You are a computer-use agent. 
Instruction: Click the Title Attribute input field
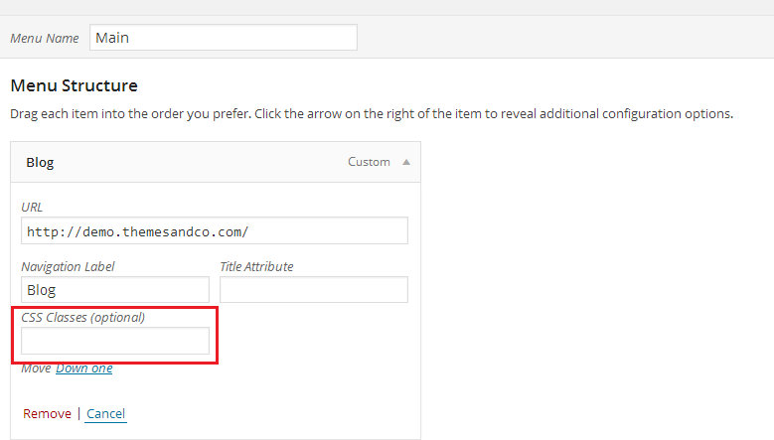pos(314,290)
